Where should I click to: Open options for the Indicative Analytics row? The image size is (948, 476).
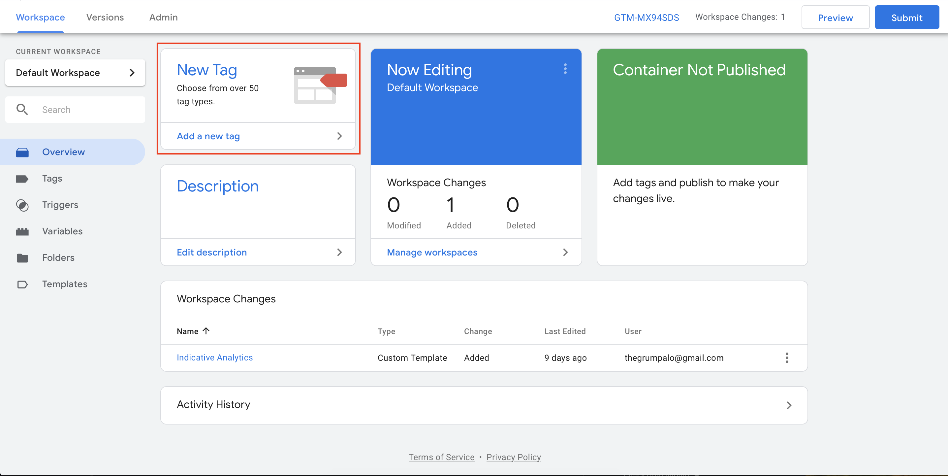coord(787,358)
